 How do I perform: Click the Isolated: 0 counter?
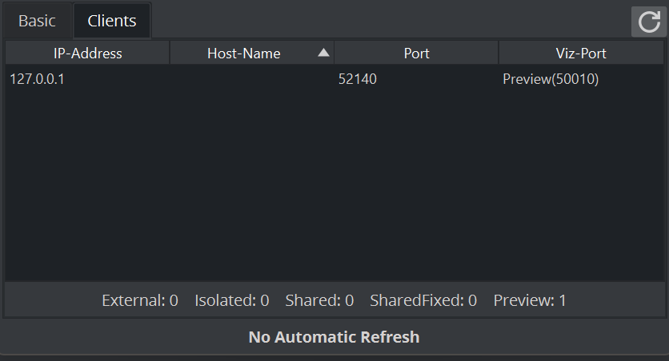point(231,301)
